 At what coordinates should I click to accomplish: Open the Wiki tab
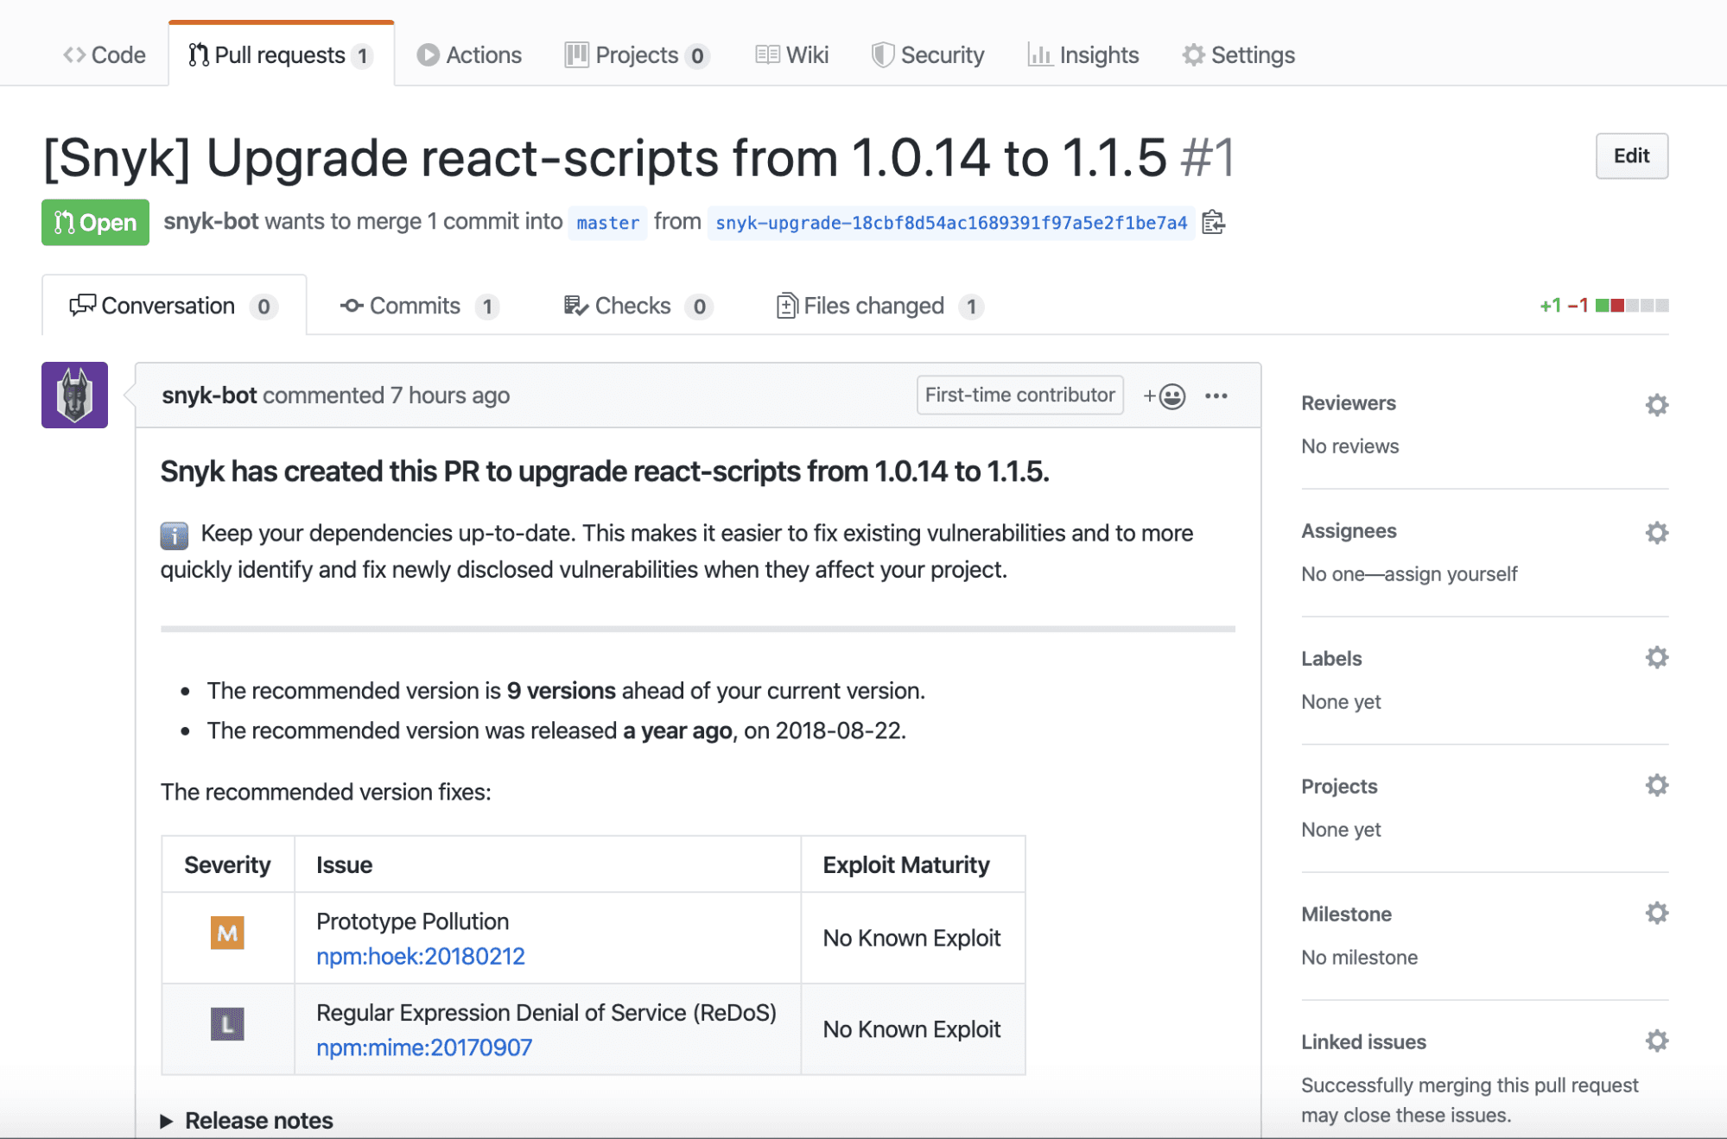pos(791,55)
